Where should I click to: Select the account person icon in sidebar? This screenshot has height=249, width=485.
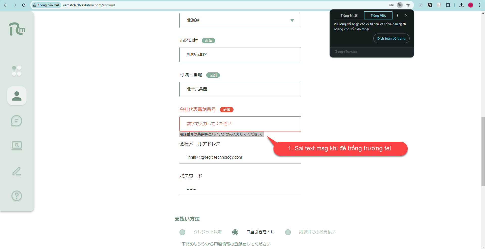tap(17, 96)
